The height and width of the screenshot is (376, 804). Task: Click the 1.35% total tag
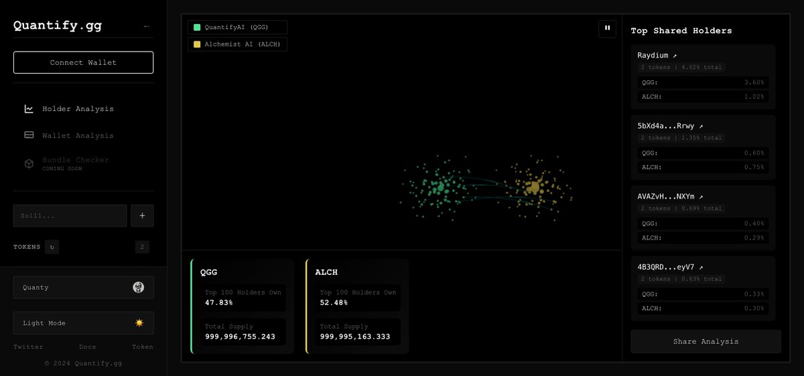681,138
